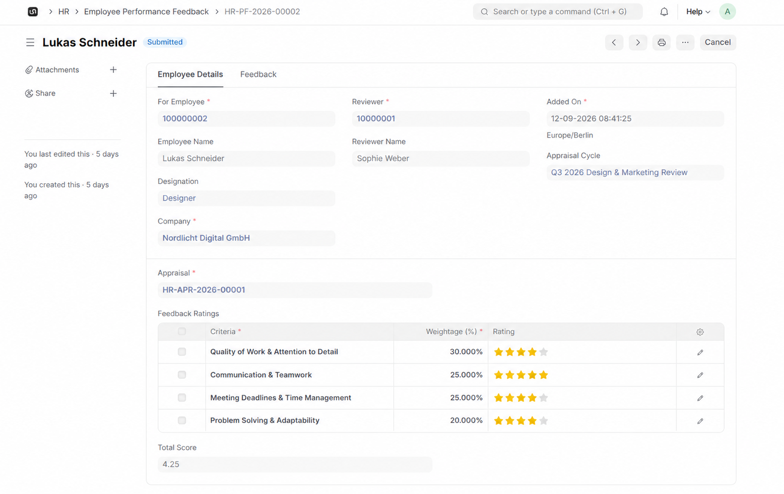784x494 pixels.
Task: Switch to the Feedback tab
Action: pyautogui.click(x=258, y=74)
